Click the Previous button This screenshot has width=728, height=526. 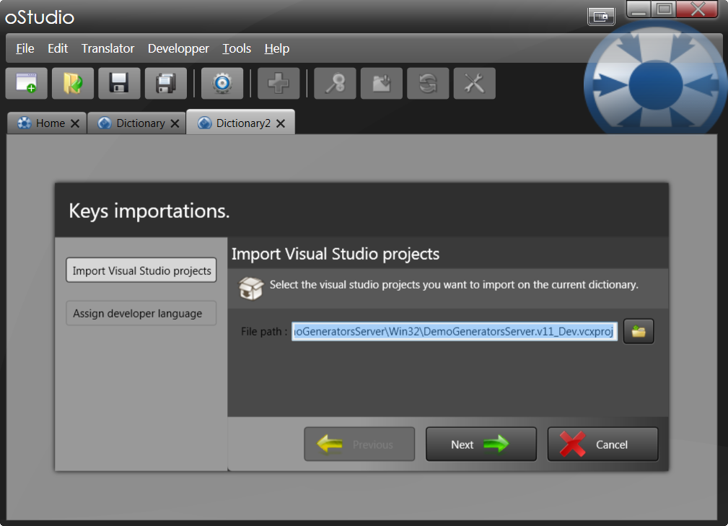[x=359, y=444]
